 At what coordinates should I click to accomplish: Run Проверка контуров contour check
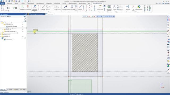click(109, 8)
